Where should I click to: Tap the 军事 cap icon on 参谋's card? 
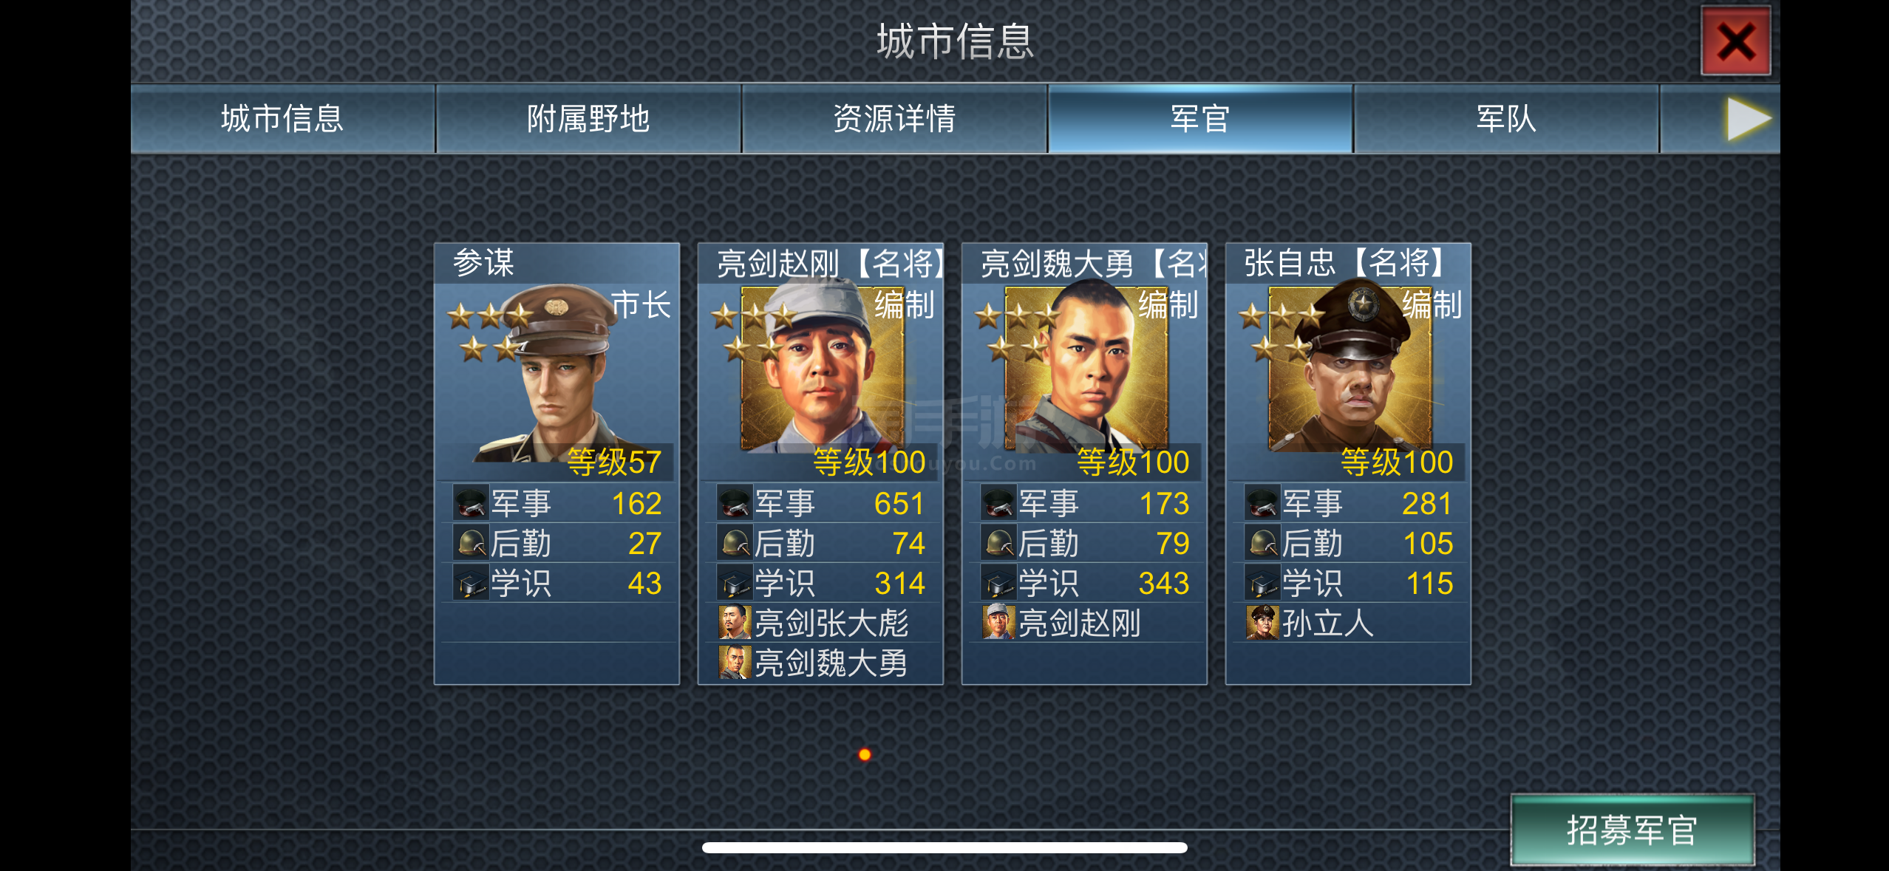[x=471, y=503]
